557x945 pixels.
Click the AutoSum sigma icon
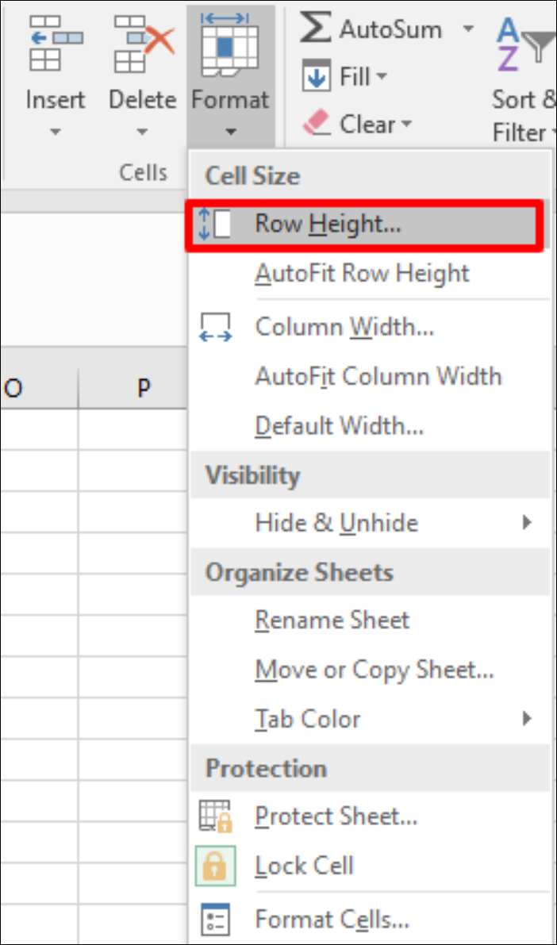[x=316, y=29]
